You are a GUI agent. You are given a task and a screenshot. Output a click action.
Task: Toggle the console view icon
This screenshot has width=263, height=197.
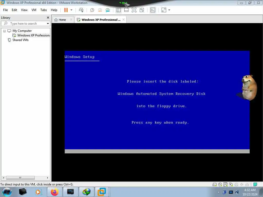153,10
